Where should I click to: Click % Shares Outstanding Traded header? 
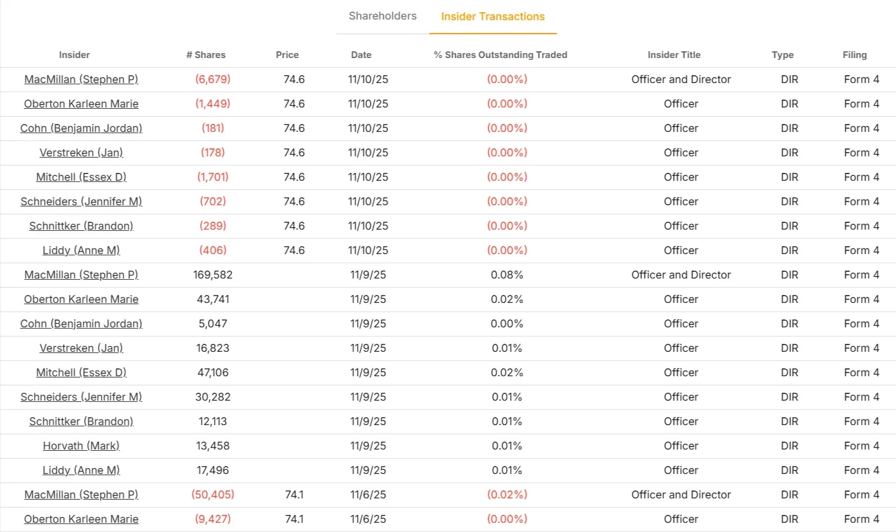501,55
